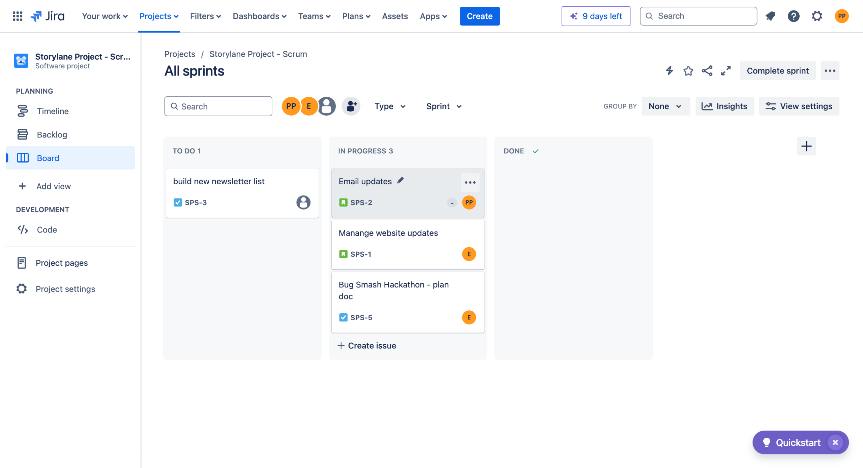Open the app switcher grid icon

18,16
